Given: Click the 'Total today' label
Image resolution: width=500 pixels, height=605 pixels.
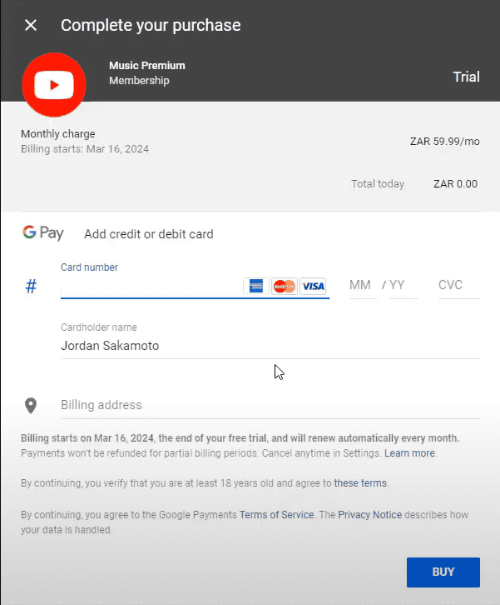Looking at the screenshot, I should coord(378,184).
